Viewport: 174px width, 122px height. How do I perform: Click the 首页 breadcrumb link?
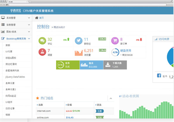(x=42, y=18)
